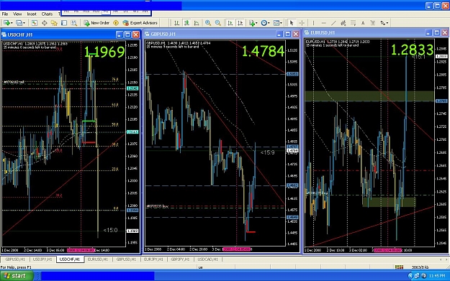Toggle the Terminal panel icon
Screen dimensions: 450x281
point(64,23)
